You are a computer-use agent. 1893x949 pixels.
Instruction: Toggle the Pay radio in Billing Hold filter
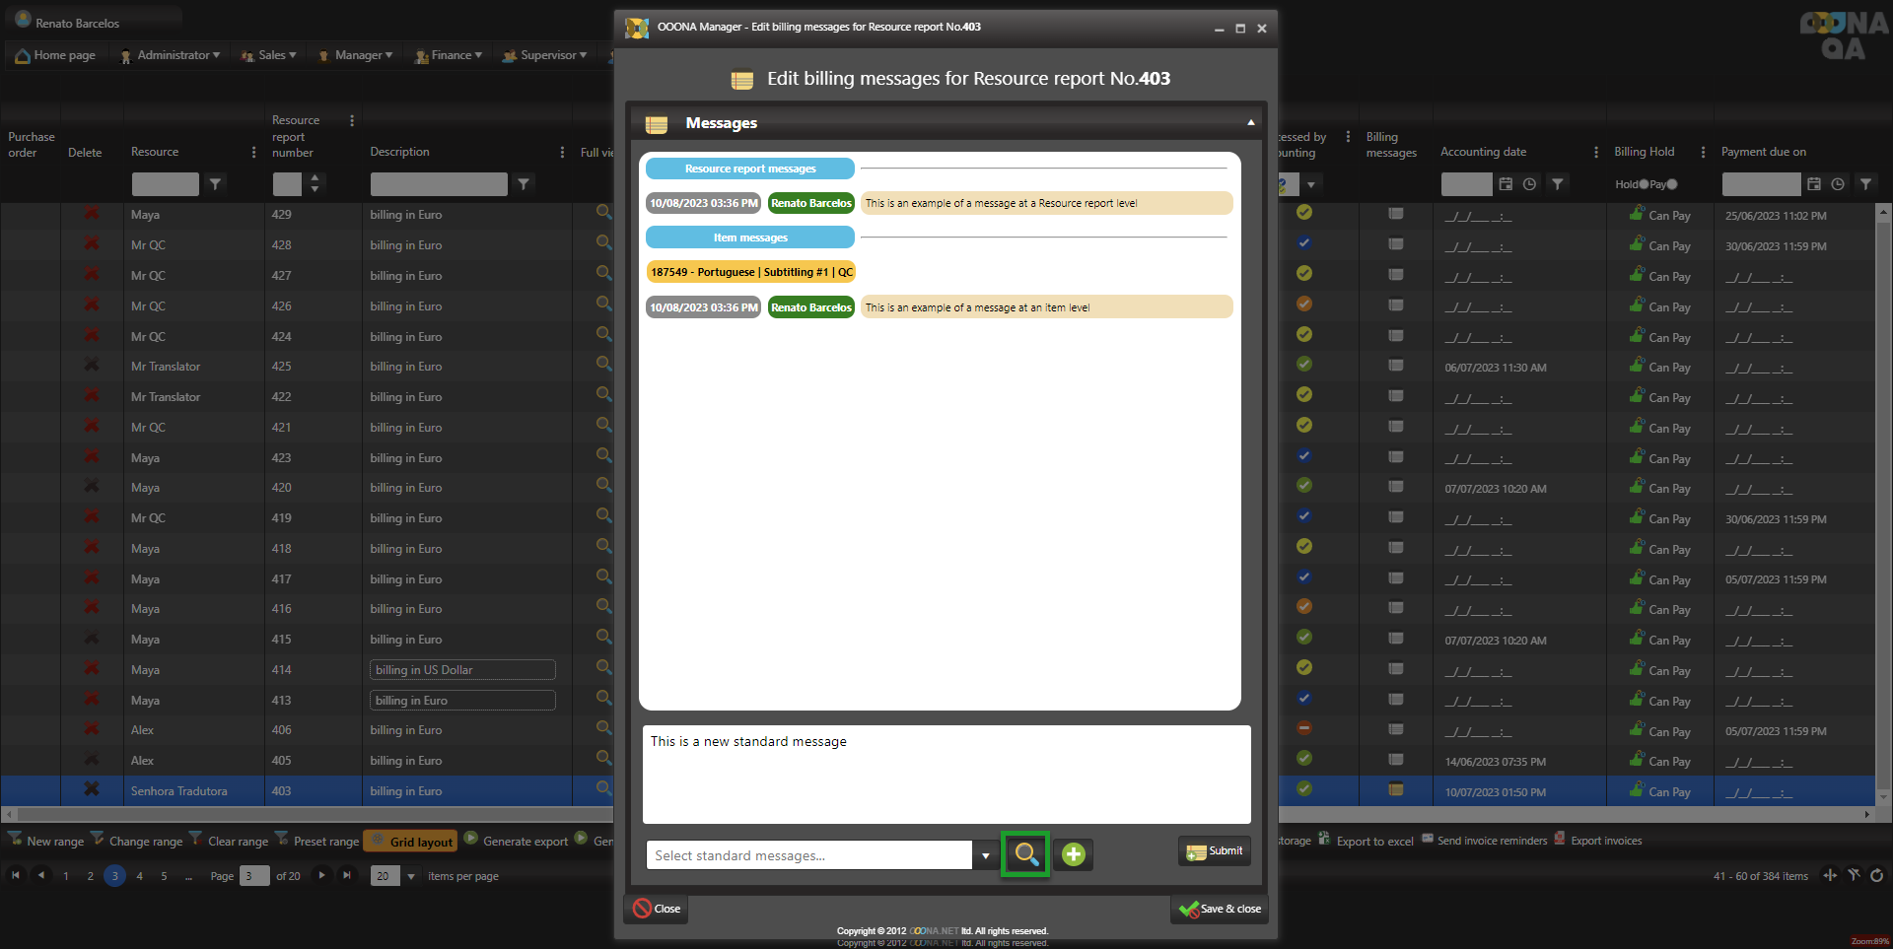[x=1672, y=184]
